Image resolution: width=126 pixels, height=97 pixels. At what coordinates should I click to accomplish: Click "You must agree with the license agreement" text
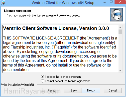[x=43, y=15]
